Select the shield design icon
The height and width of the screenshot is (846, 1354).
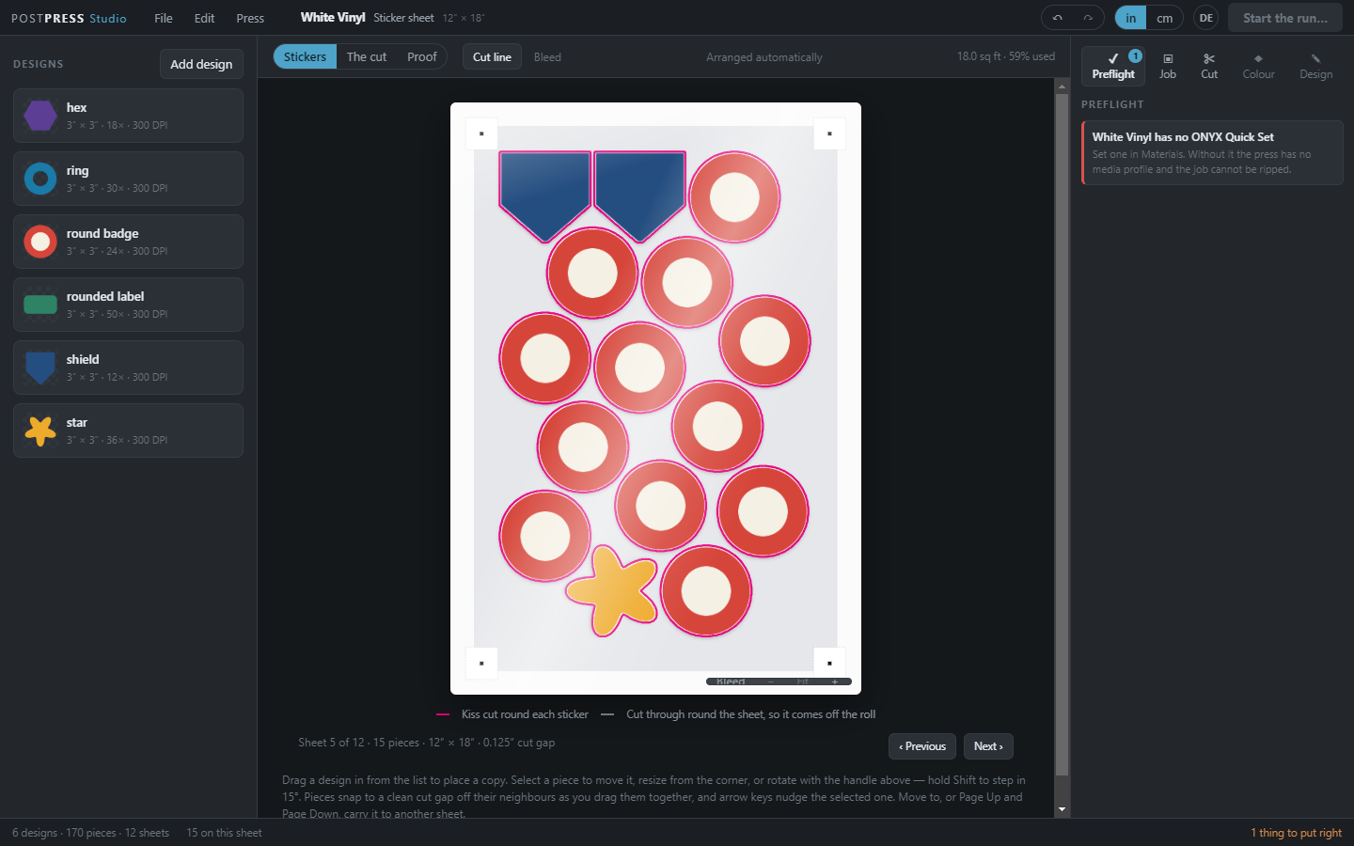(x=40, y=368)
